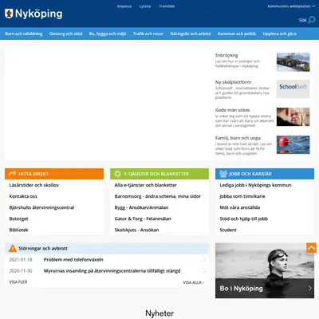Open Myrornas insamling tillfälligt stängd notice
This screenshot has height=319, width=319.
(x=112, y=270)
